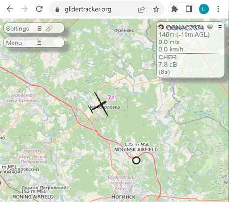Viewport: 229px width, 202px height.
Task: Click the padlock site info icon
Action: [x=57, y=9]
